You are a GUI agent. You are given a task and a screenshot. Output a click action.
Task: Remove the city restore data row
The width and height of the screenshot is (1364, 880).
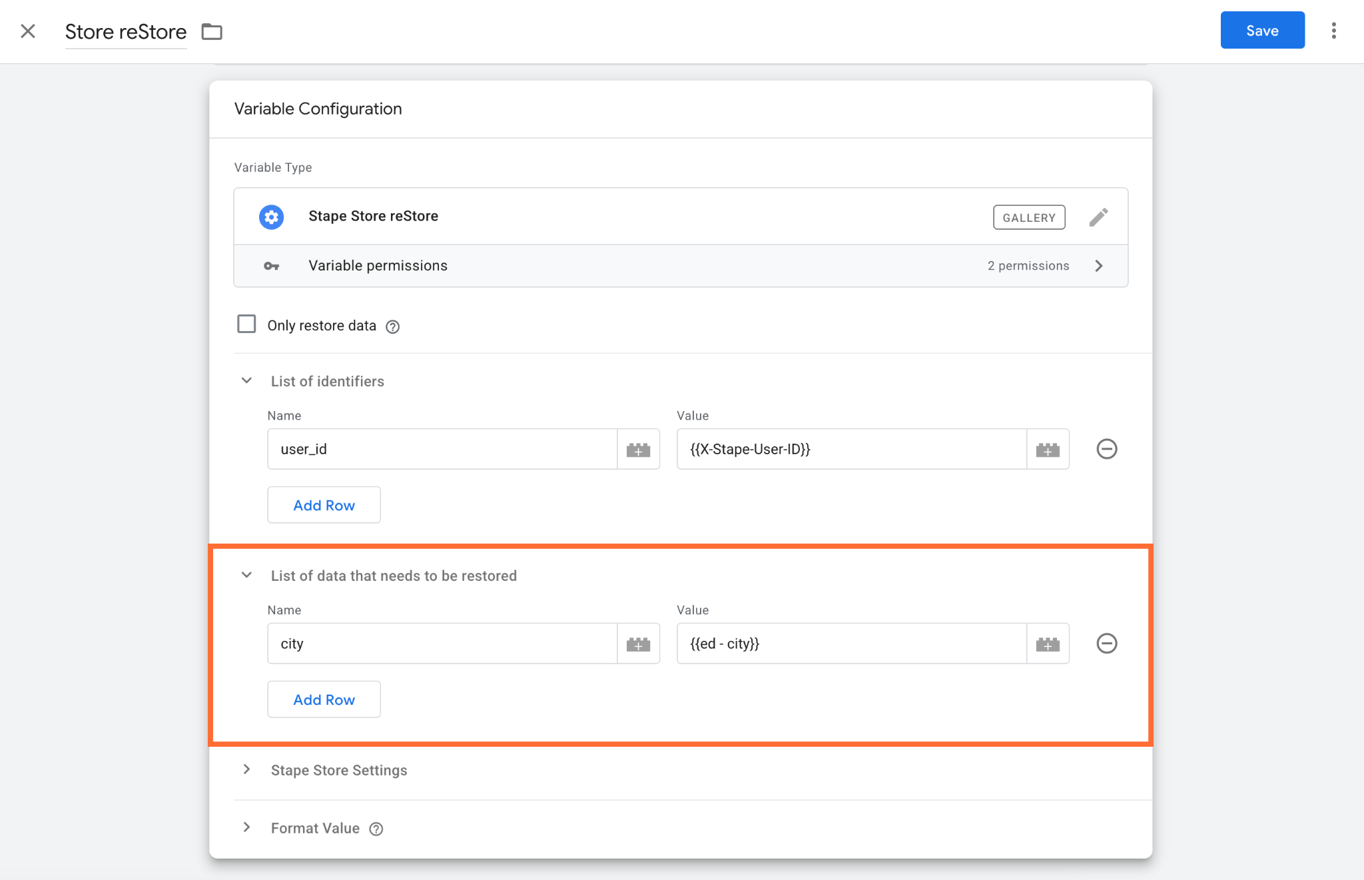coord(1107,644)
